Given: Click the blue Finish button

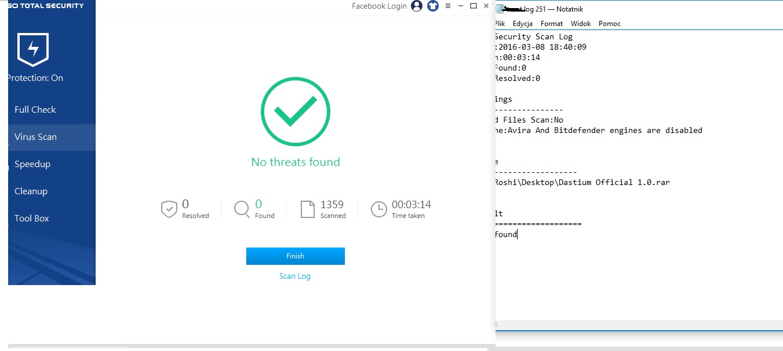Looking at the screenshot, I should [296, 256].
